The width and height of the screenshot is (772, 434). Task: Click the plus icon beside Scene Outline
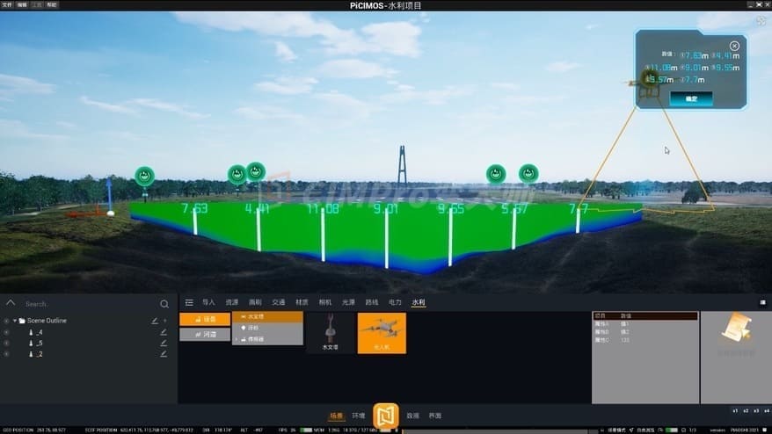164,321
